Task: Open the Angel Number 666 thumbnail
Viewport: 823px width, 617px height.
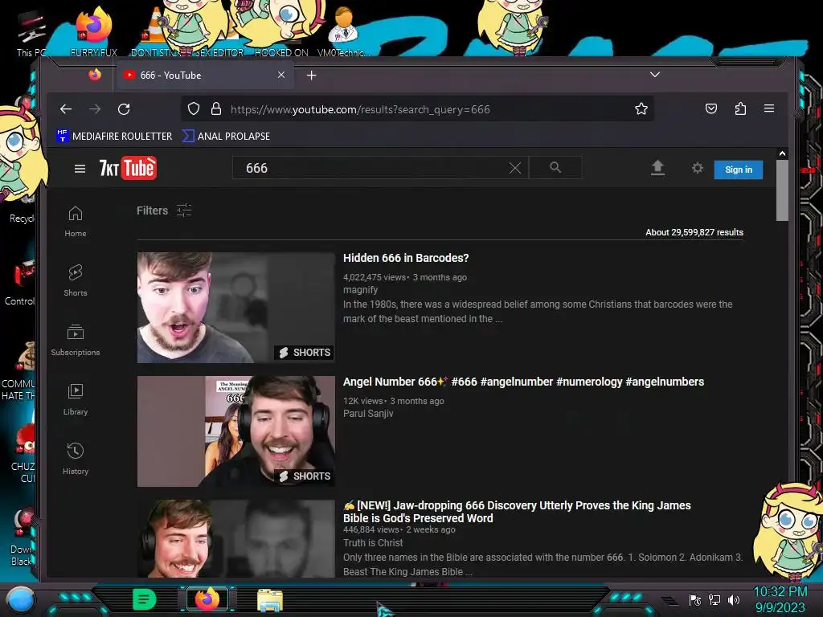Action: coord(236,431)
